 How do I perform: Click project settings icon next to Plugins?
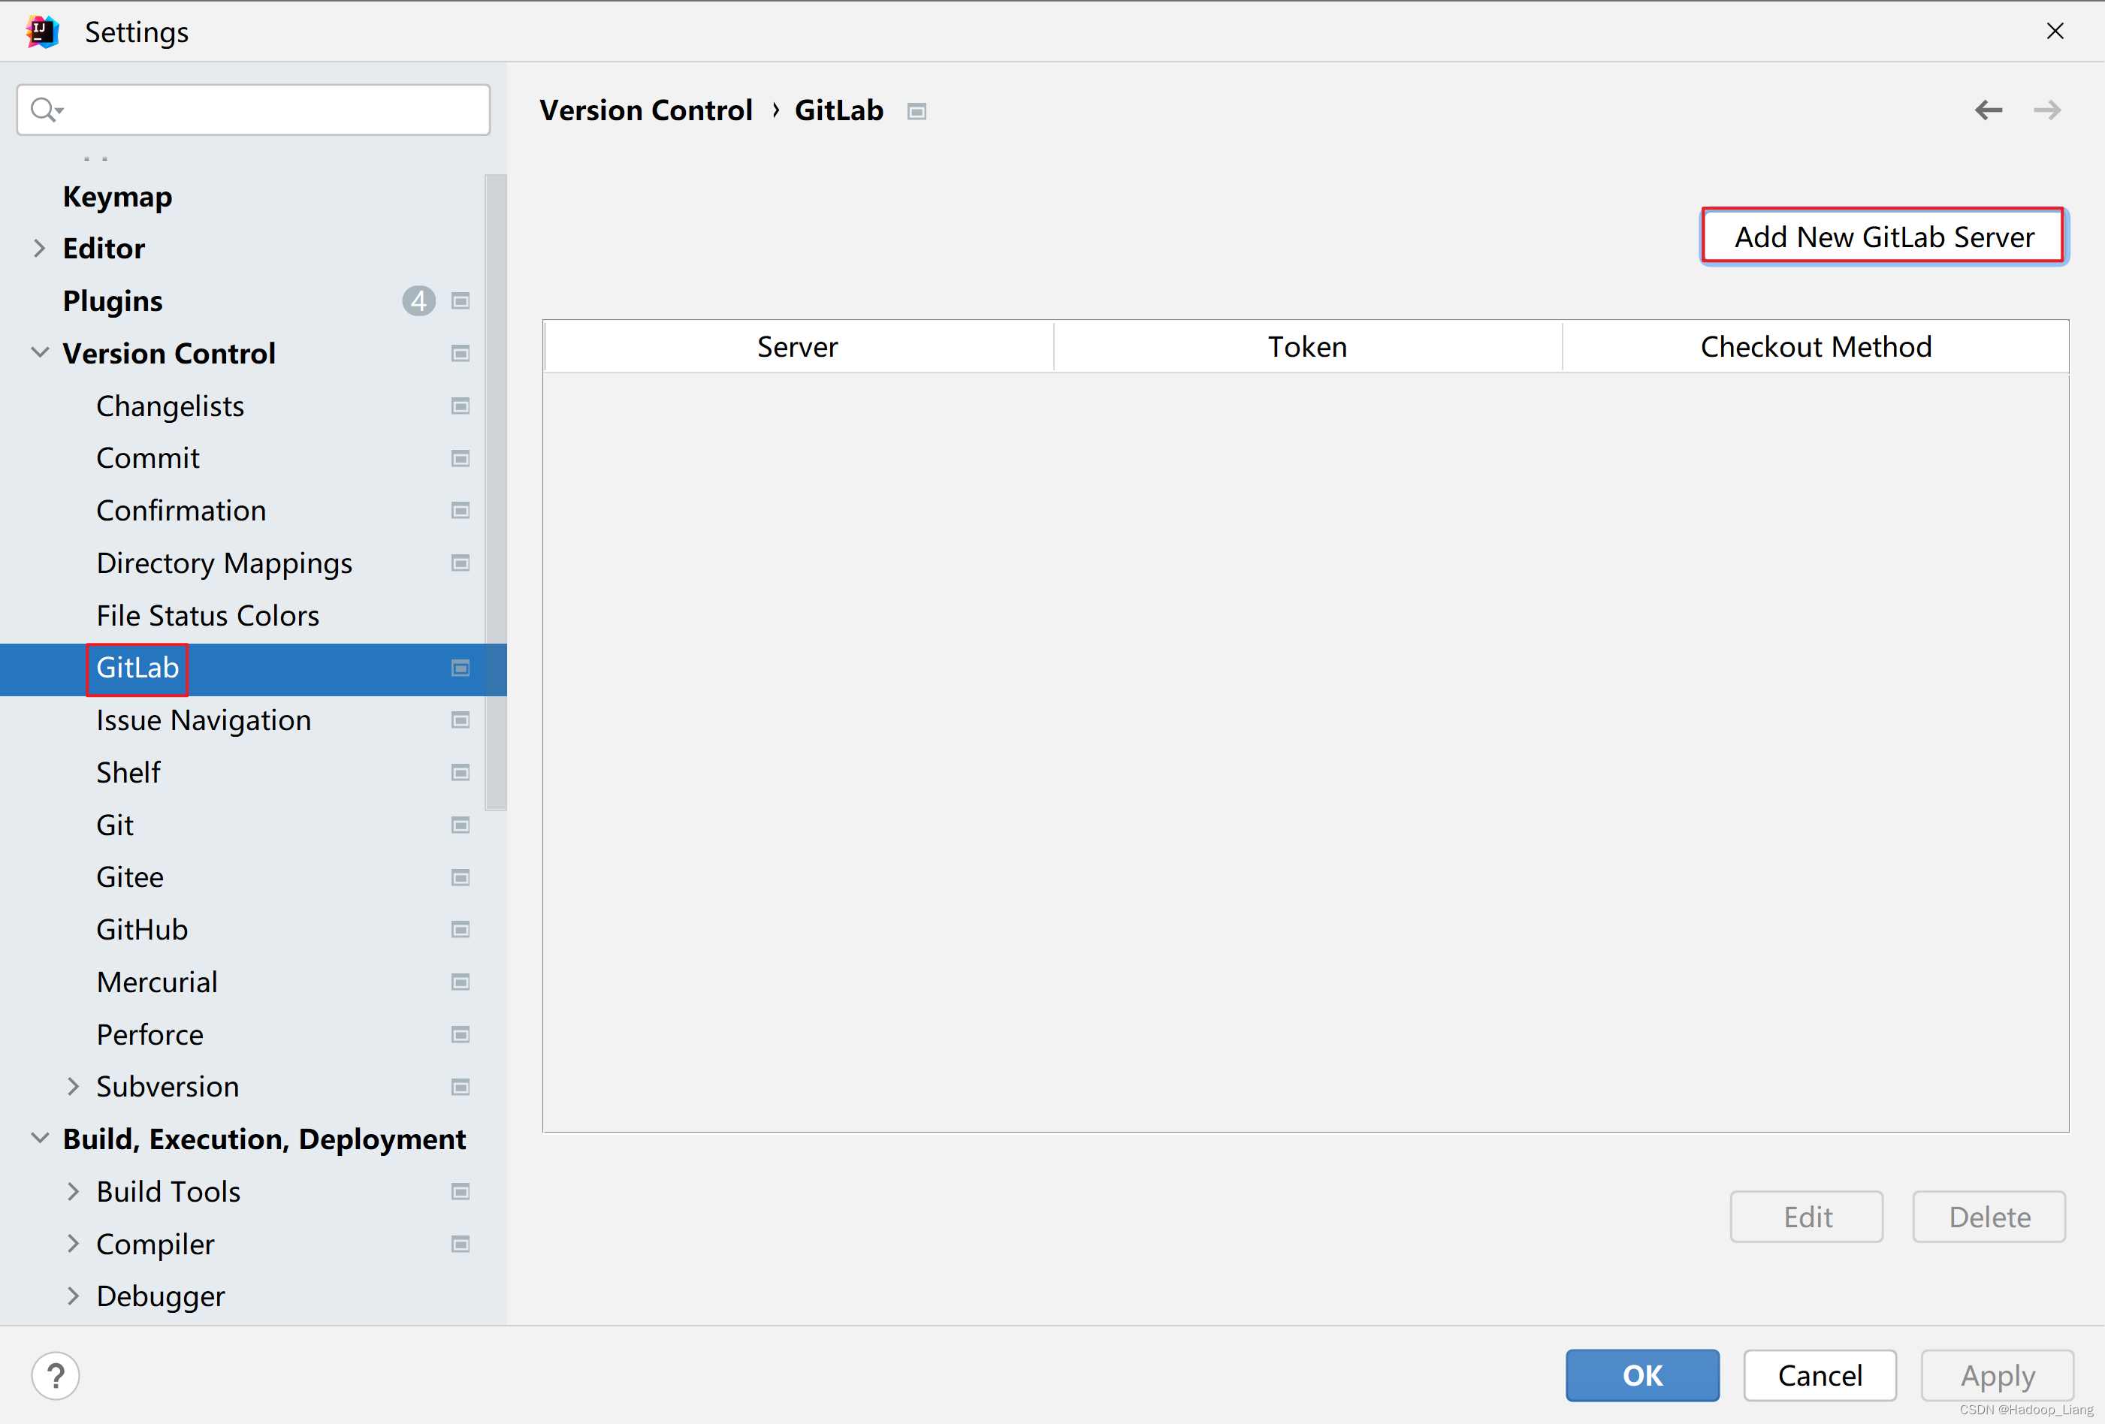[x=460, y=300]
